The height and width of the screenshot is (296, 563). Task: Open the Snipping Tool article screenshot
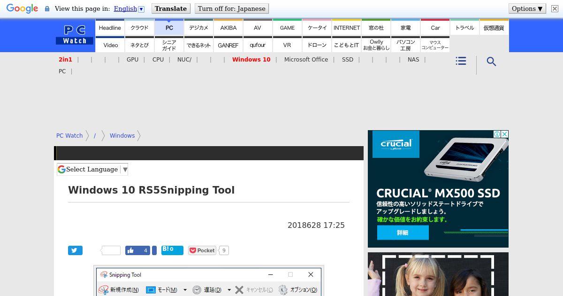209,281
